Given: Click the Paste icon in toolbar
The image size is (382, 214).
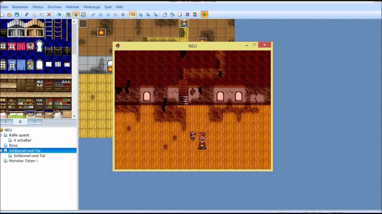Looking at the screenshot, I should [41, 14].
